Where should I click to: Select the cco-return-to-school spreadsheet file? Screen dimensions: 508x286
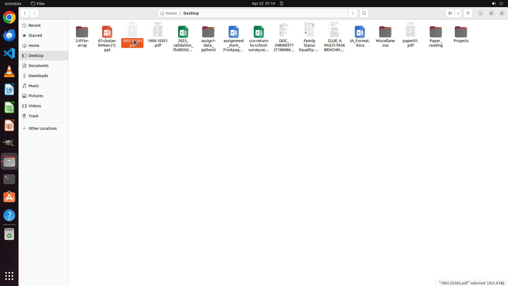click(258, 32)
